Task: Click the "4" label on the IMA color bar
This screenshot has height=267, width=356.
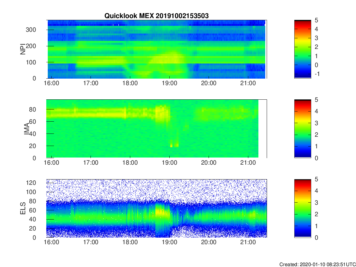Action: 316,111
